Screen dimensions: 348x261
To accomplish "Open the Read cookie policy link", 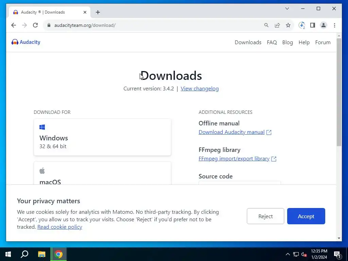I will [60, 227].
